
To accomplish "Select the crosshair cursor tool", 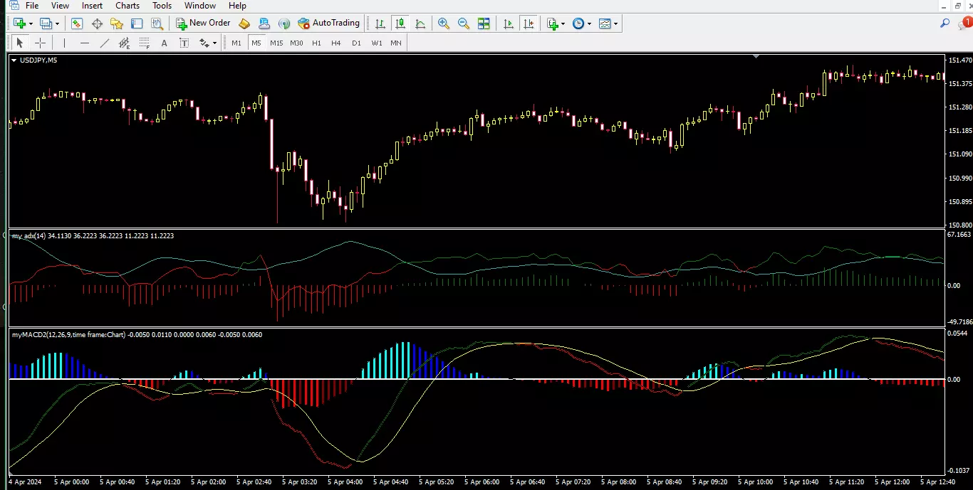I will pyautogui.click(x=41, y=43).
